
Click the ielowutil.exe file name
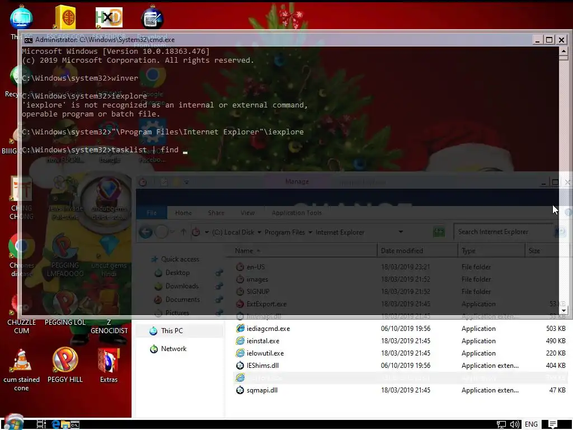pyautogui.click(x=265, y=354)
